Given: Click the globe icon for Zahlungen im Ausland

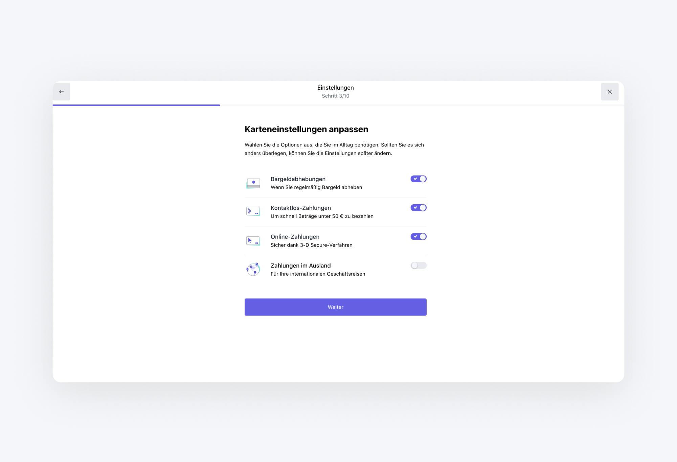Looking at the screenshot, I should [x=253, y=270].
